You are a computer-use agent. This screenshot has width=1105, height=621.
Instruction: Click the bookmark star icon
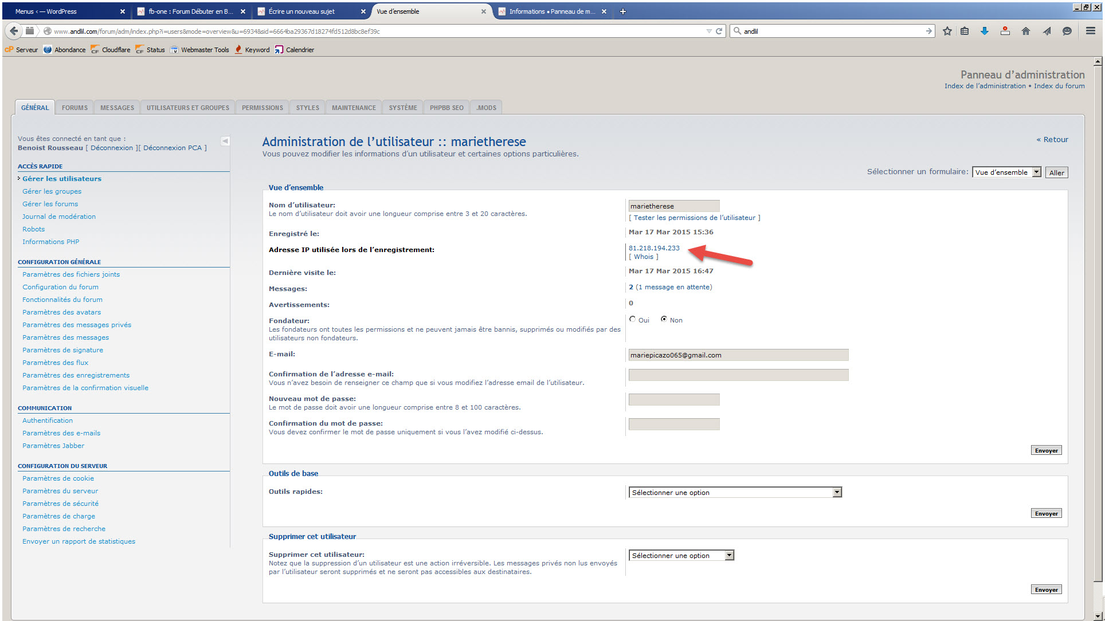pyautogui.click(x=947, y=31)
